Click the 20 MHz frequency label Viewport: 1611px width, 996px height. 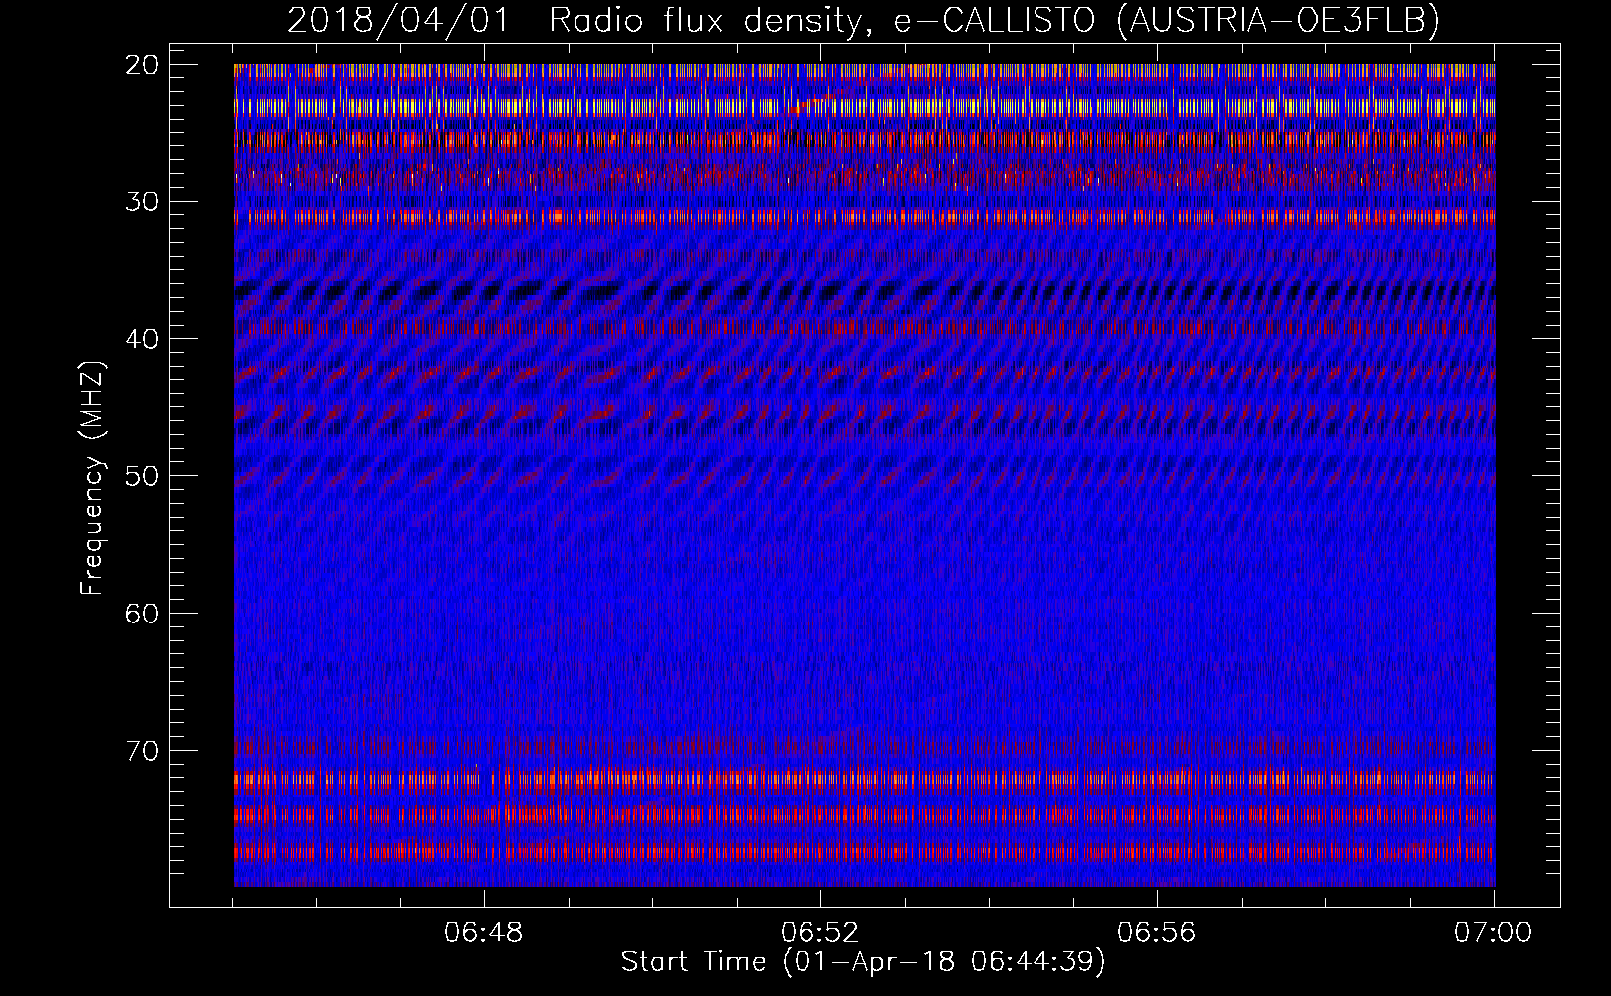143,65
